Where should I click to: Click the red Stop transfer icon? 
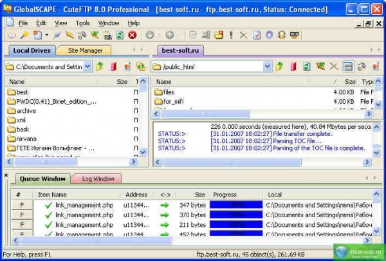pos(133,35)
